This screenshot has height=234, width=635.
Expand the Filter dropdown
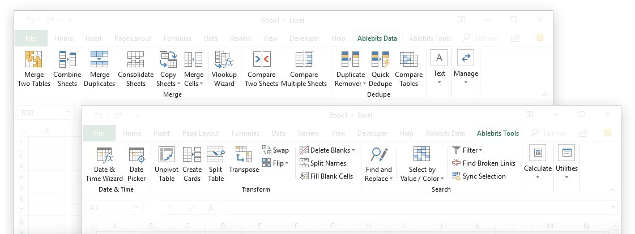click(x=481, y=150)
